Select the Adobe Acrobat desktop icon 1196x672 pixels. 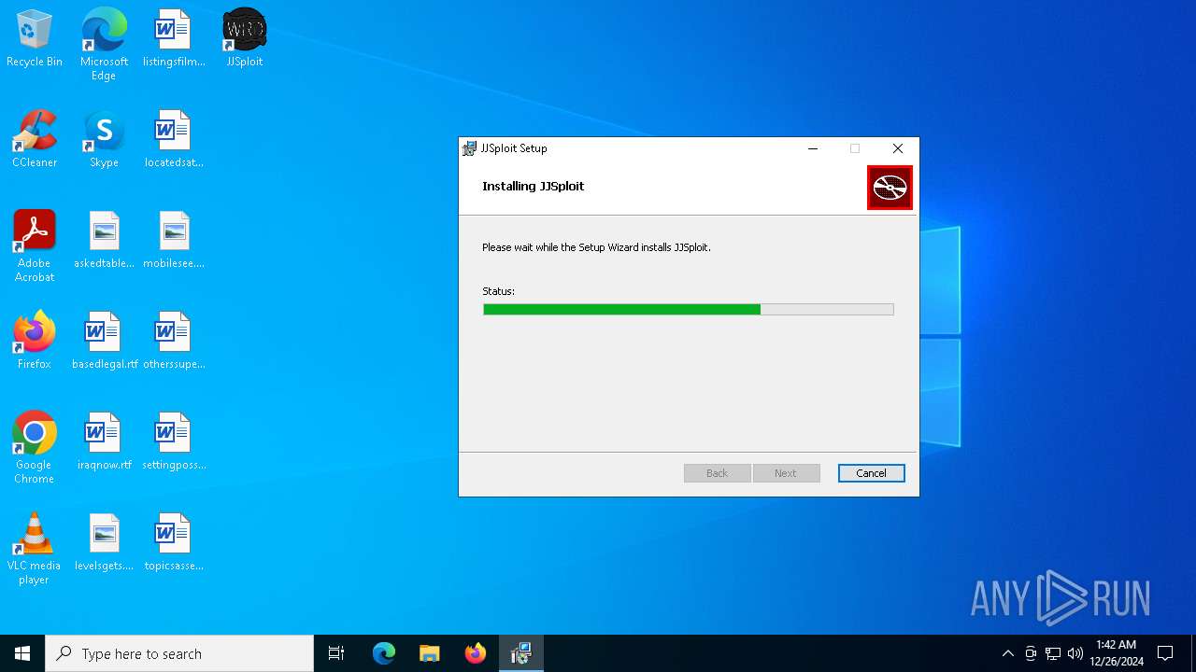pos(35,246)
